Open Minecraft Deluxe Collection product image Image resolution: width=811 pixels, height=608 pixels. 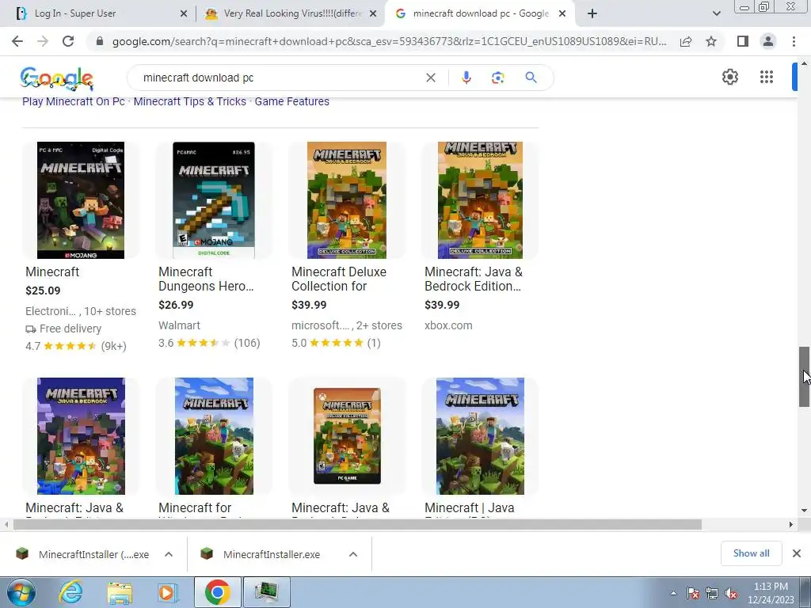[347, 200]
